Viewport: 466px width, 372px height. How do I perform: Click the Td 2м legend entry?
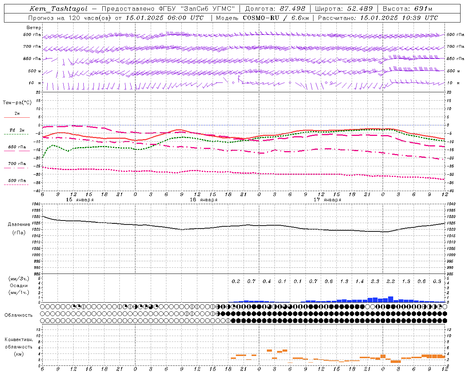tap(17, 130)
